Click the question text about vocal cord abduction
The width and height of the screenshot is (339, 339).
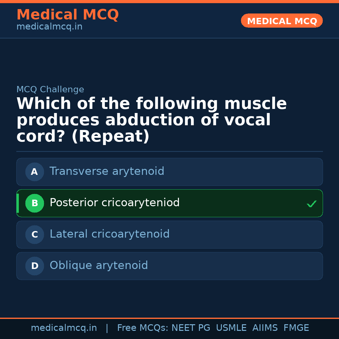(152, 119)
